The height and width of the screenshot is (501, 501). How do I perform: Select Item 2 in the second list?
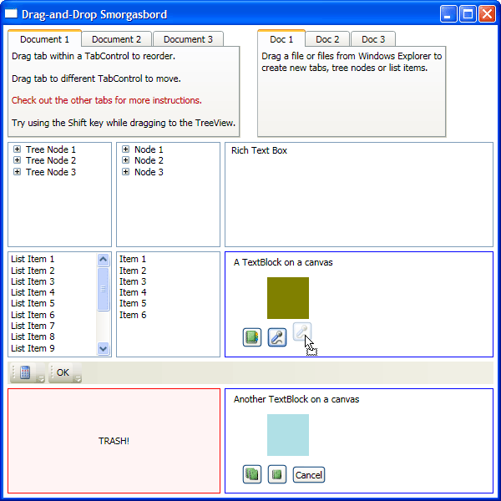click(133, 271)
